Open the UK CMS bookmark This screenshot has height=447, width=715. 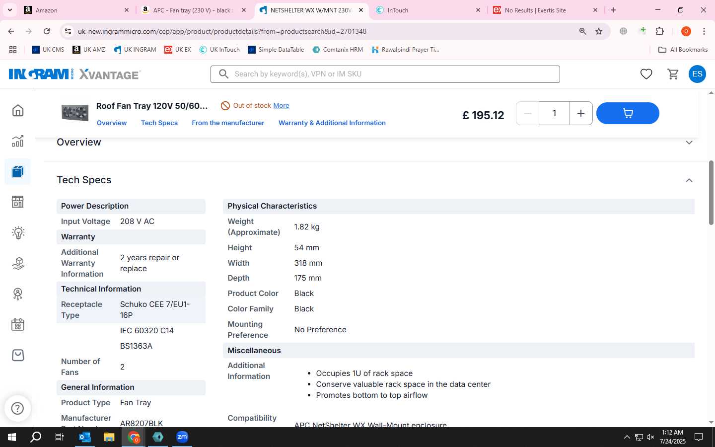[x=48, y=50]
